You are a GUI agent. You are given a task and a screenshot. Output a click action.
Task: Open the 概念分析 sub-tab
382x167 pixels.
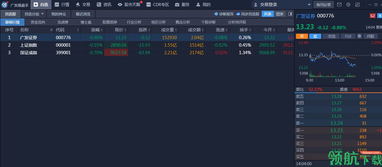[x=183, y=22]
